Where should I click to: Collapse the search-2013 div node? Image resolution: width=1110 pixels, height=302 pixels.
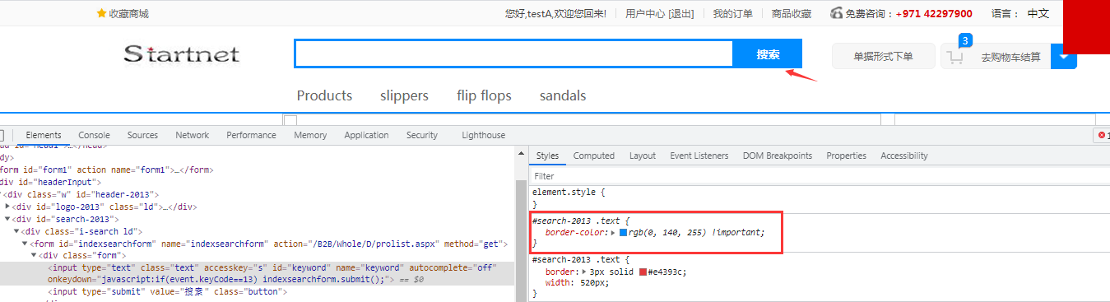pyautogui.click(x=8, y=219)
